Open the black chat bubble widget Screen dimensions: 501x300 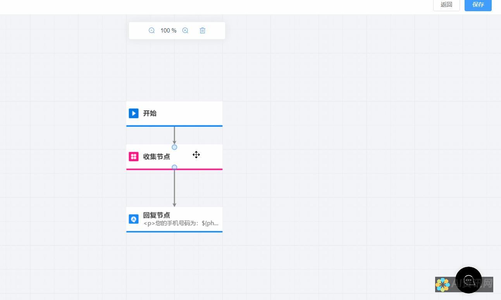tap(468, 280)
